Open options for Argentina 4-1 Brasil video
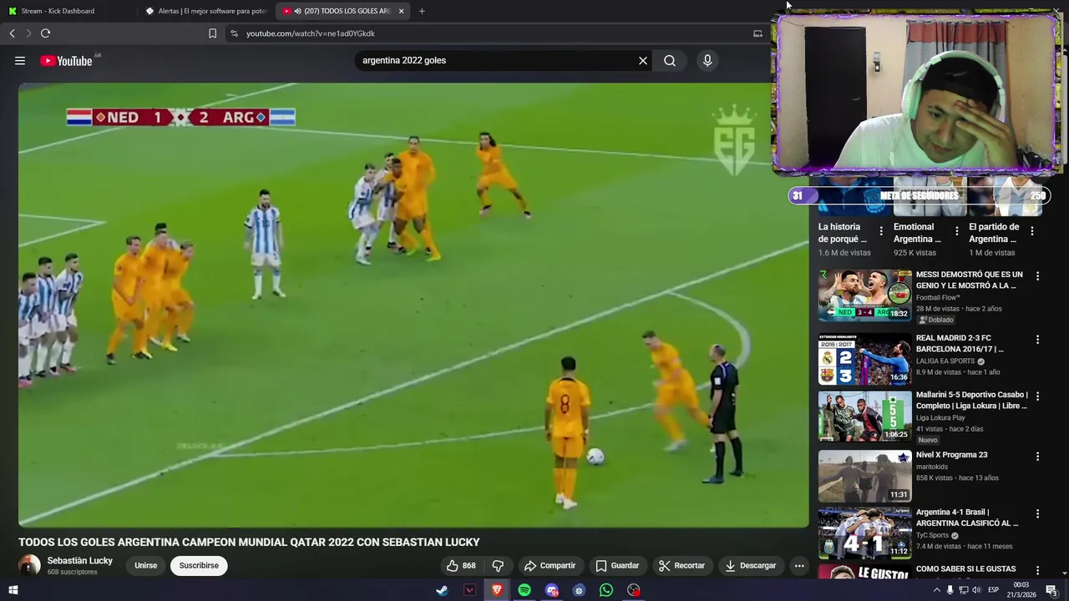The width and height of the screenshot is (1069, 601). coord(1038,513)
